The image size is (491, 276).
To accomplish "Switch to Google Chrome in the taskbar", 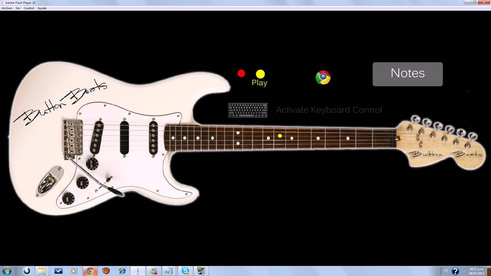I will (x=90, y=271).
